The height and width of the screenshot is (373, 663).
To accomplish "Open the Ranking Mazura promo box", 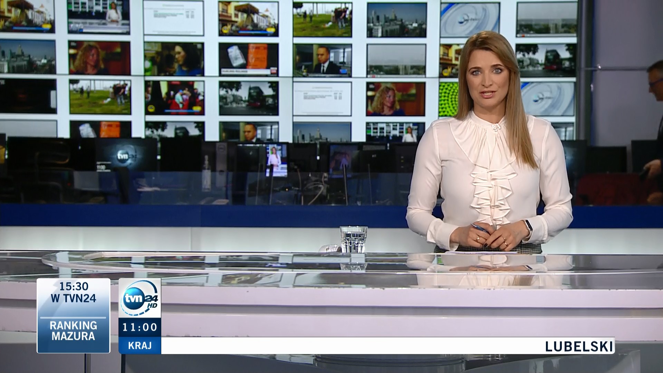I will [73, 331].
